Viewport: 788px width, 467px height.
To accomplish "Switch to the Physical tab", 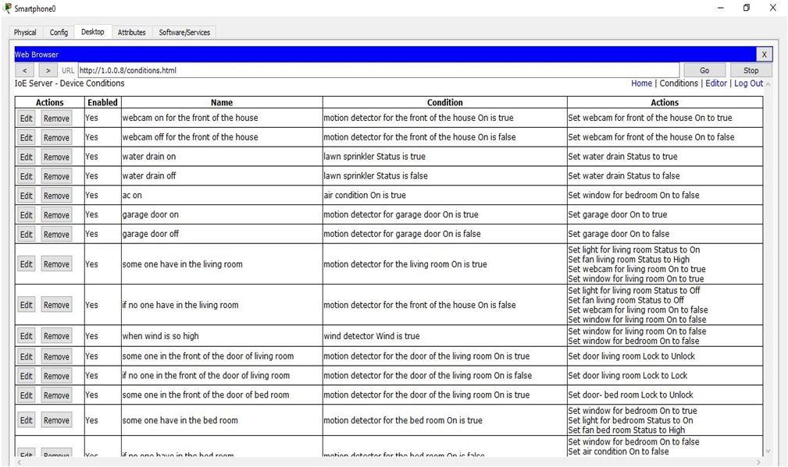I will (25, 32).
